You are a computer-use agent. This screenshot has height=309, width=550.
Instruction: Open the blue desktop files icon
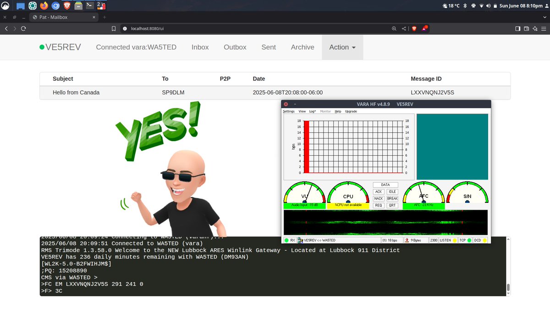[21, 6]
